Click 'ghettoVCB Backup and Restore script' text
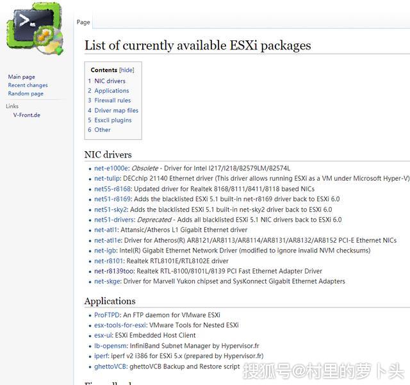 184,367
